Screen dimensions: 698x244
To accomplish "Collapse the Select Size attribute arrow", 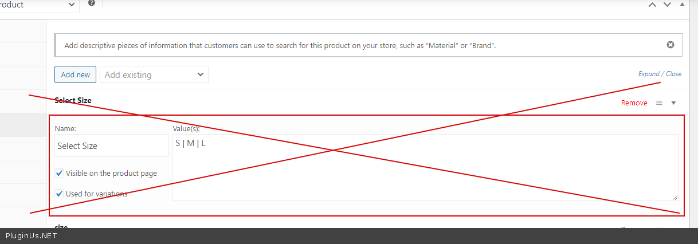I will tap(673, 103).
